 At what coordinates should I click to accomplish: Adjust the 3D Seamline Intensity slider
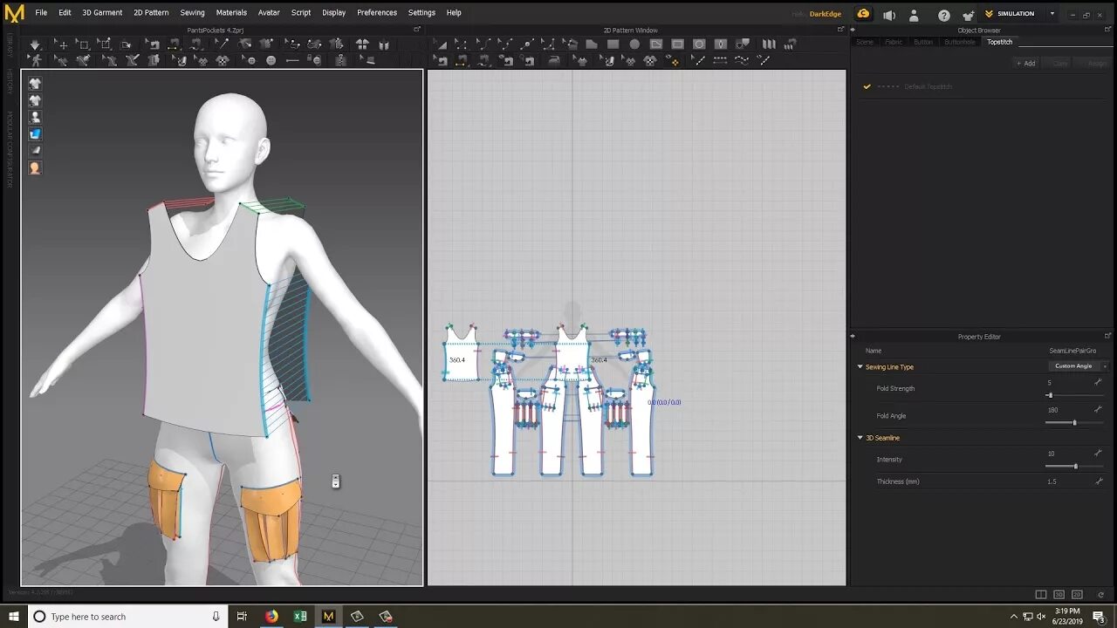click(x=1074, y=467)
